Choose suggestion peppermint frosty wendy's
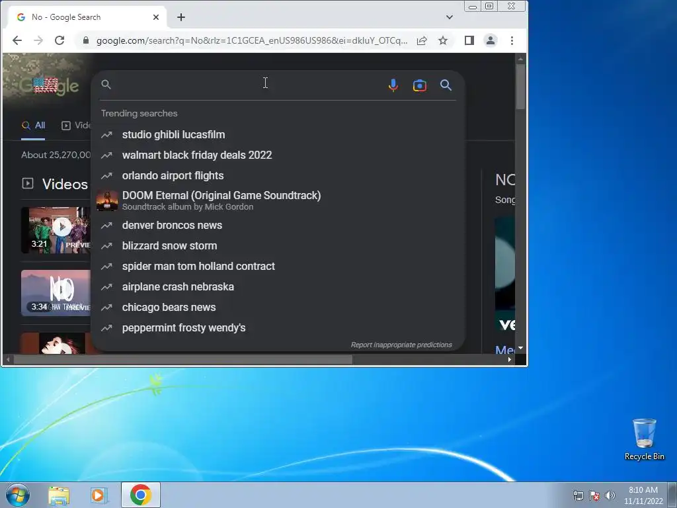This screenshot has height=508, width=677. [278, 328]
